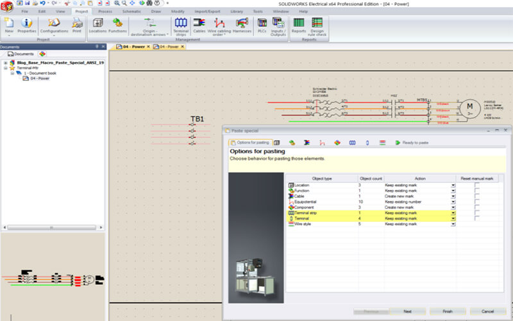Click the Cables management icon

coord(199,26)
